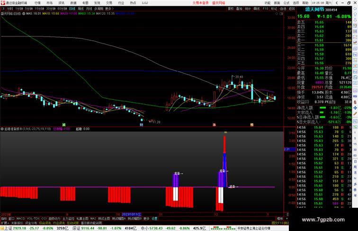
Task: Switch indicator to 主力监控
Action: [x=69, y=219]
